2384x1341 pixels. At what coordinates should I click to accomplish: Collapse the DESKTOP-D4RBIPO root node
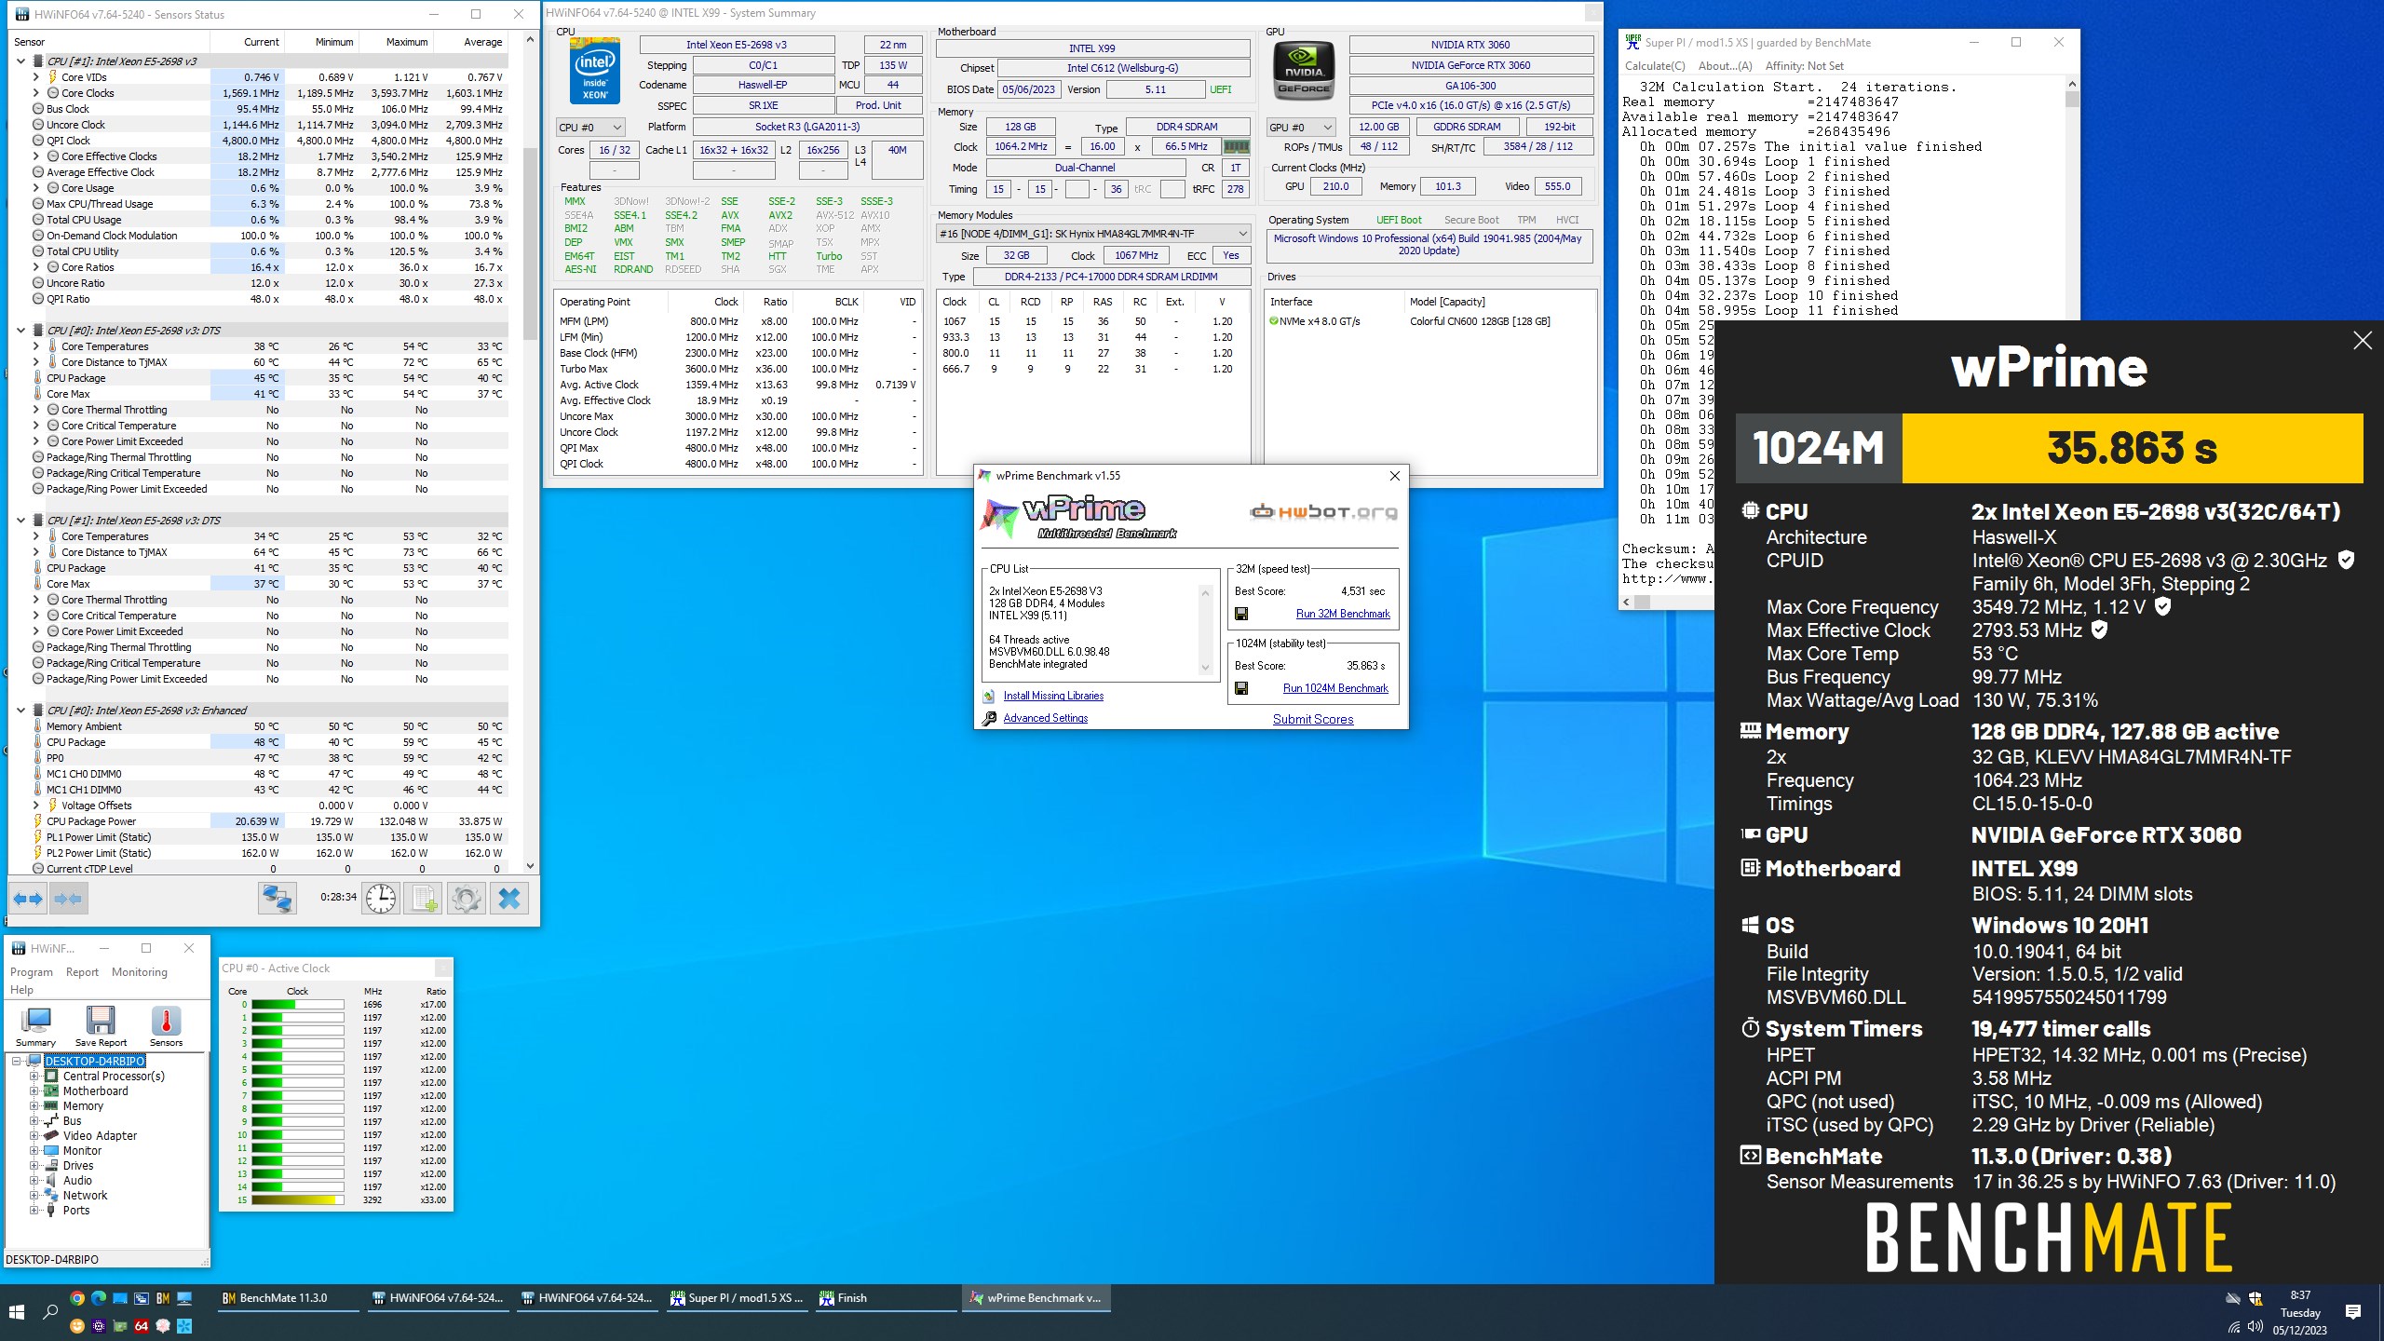coord(16,1062)
